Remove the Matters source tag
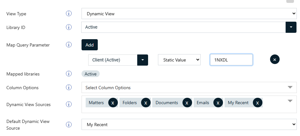The image size is (300, 136). click(113, 103)
